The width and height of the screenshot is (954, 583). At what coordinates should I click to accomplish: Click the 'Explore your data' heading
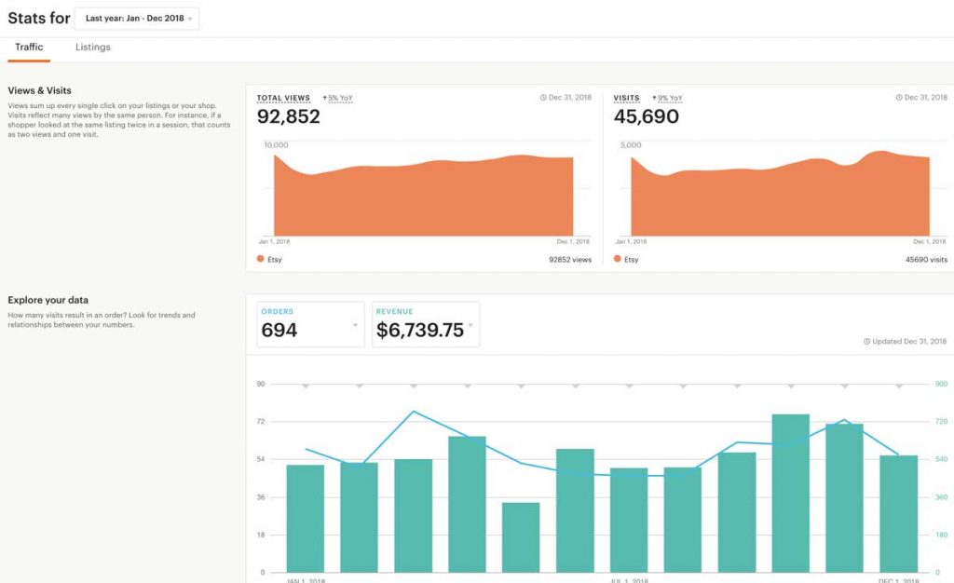click(48, 300)
